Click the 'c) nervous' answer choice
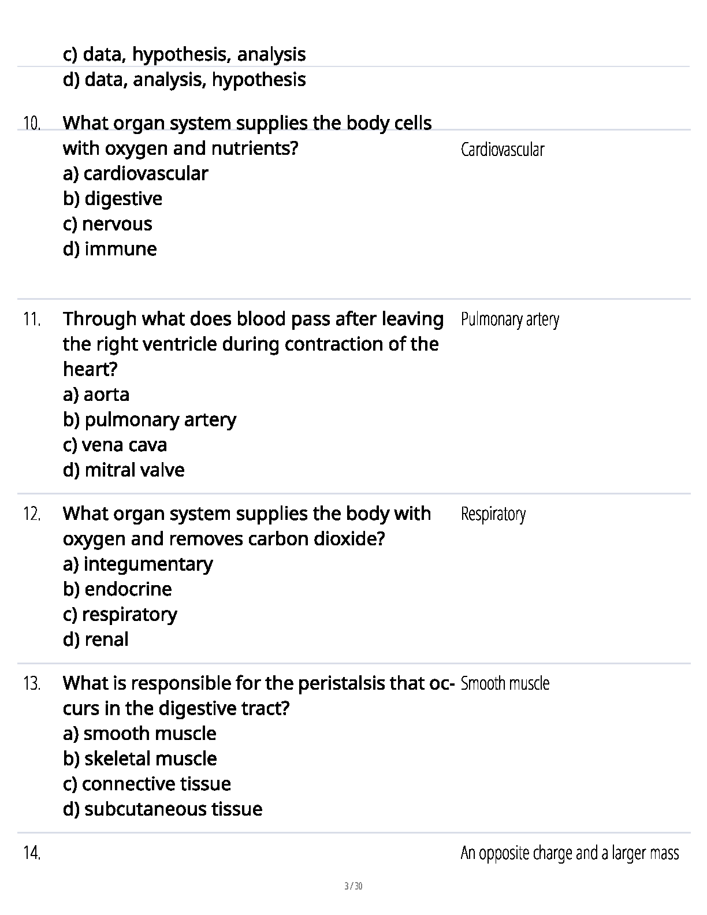 coord(107,224)
